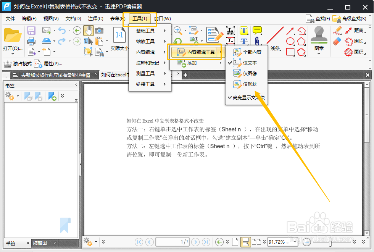Screen dimensions: 374x252
Task: Click the Scan icon
Action: pos(46,41)
